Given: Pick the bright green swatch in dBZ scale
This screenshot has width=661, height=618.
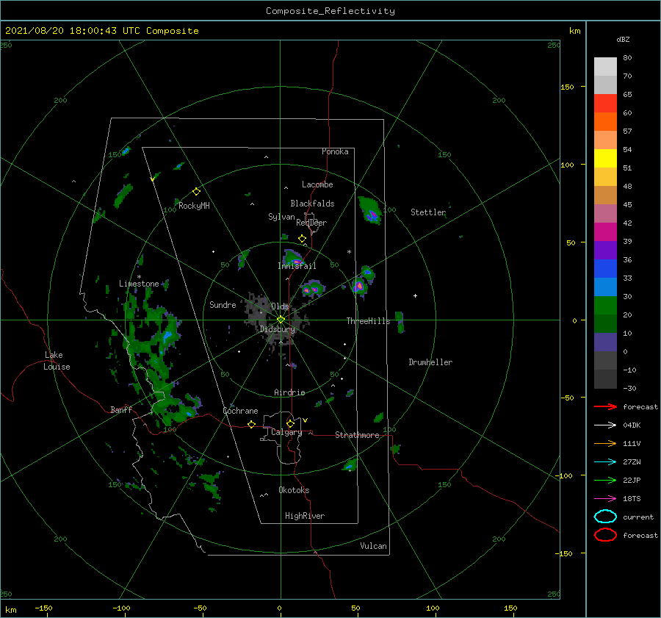Looking at the screenshot, I should pyautogui.click(x=605, y=306).
